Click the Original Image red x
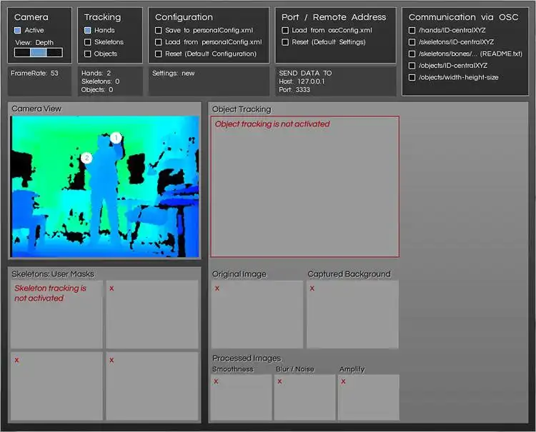This screenshot has height=432, width=536. [x=217, y=288]
